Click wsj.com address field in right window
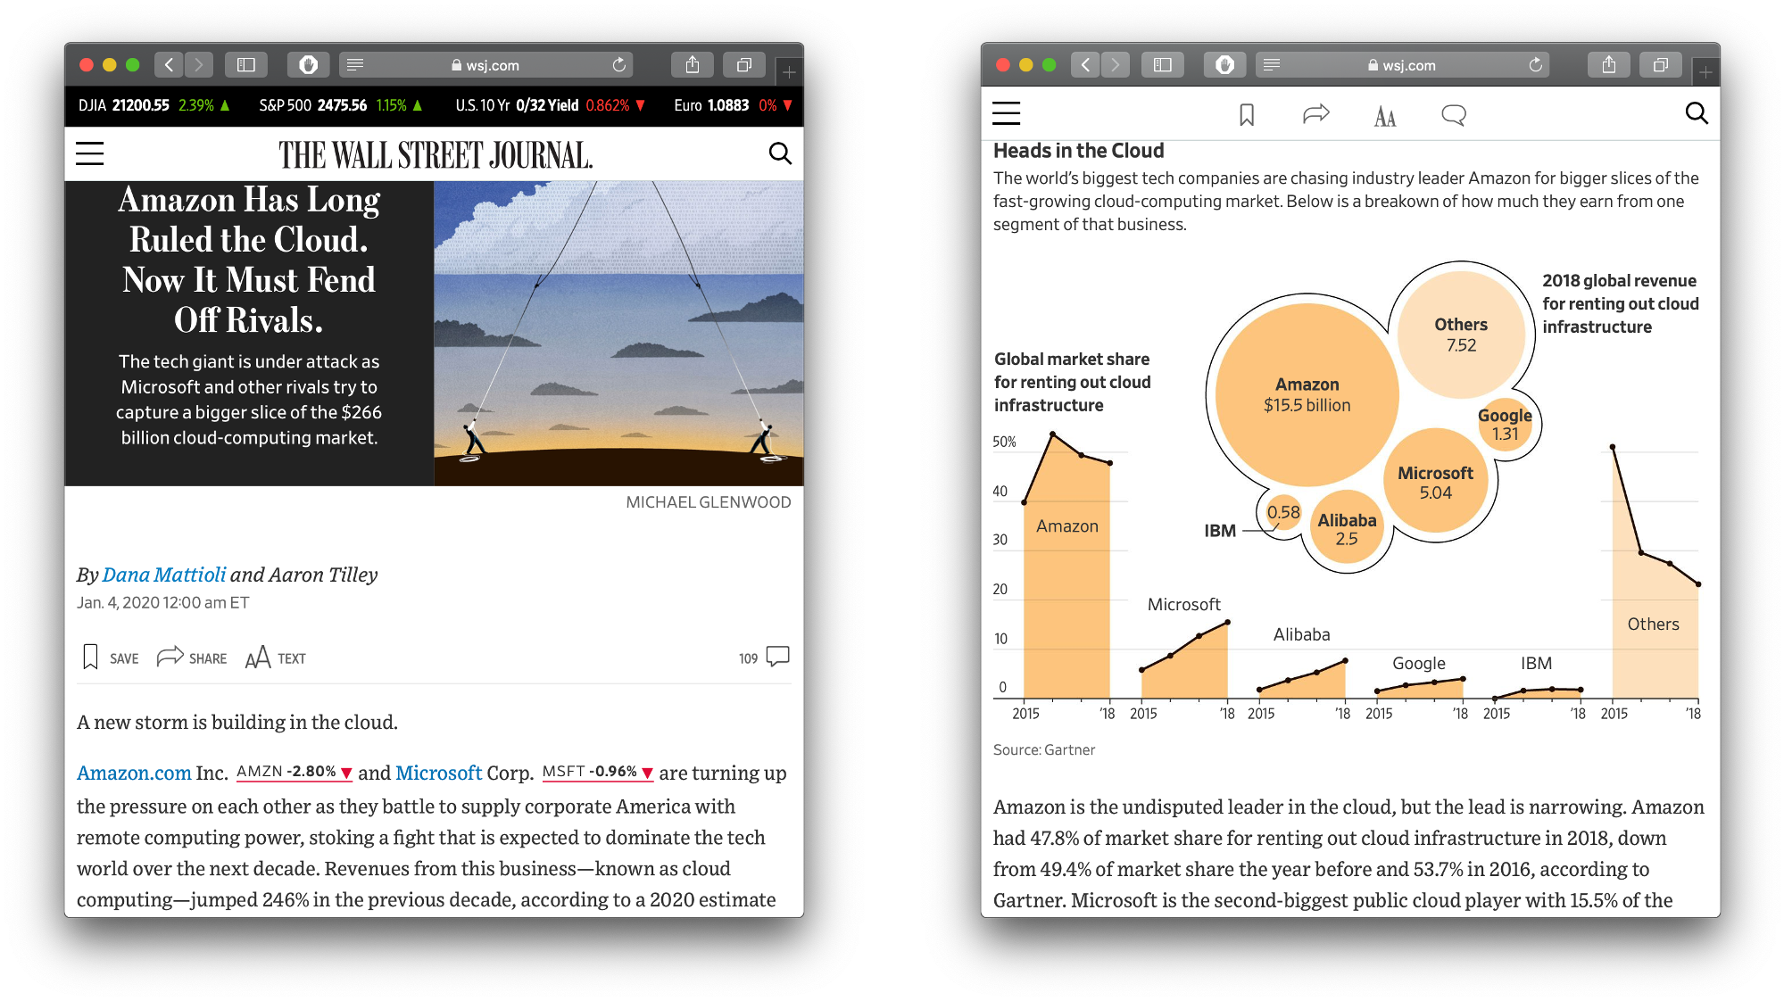Screen dimensions: 1784x1001 click(x=1407, y=65)
